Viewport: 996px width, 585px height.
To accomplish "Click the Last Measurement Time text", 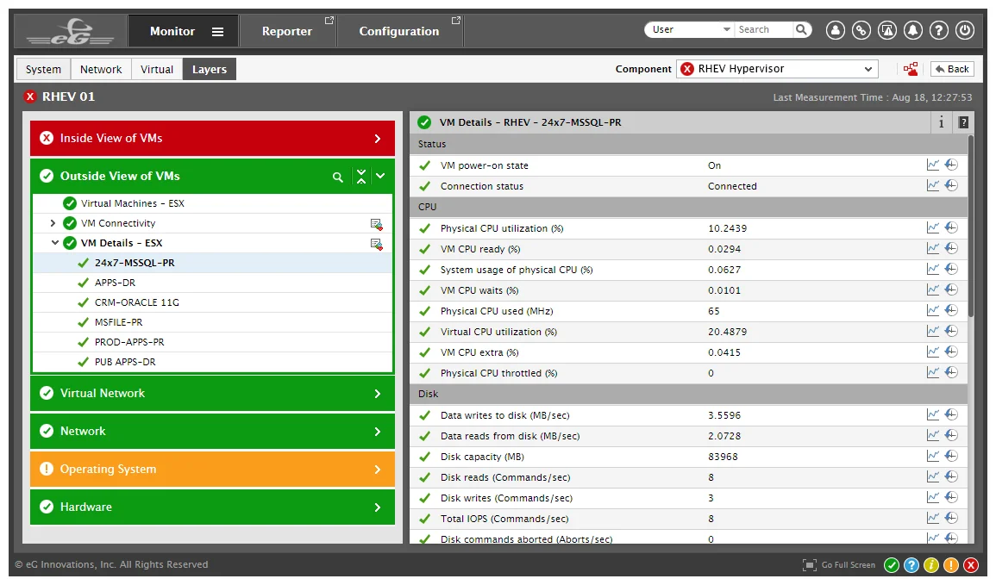I will click(872, 97).
